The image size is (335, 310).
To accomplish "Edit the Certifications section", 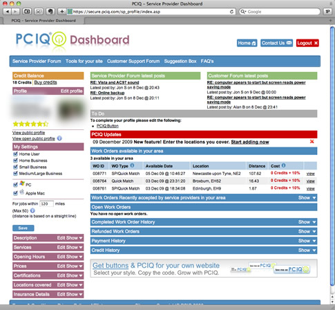I will (x=61, y=275).
